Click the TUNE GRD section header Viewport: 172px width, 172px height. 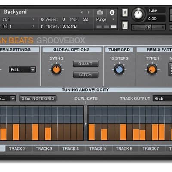pyautogui.click(x=119, y=49)
